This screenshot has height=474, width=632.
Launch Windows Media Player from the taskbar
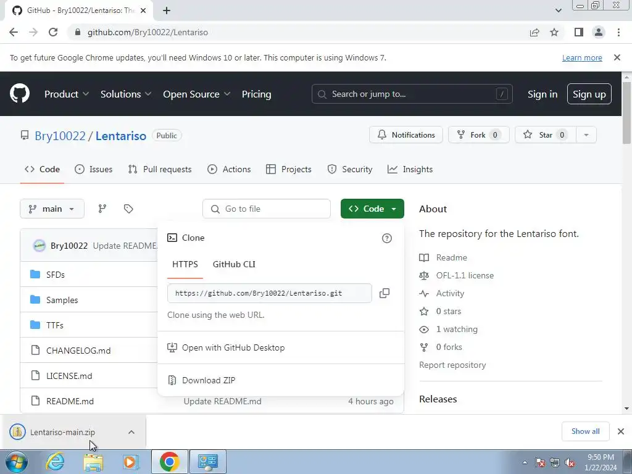pos(131,462)
